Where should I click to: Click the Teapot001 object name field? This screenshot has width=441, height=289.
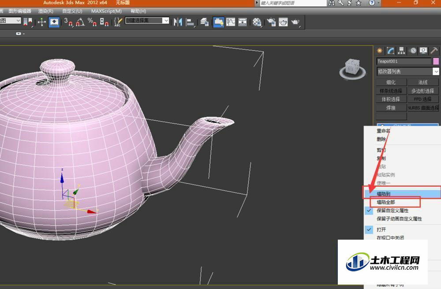coord(404,61)
